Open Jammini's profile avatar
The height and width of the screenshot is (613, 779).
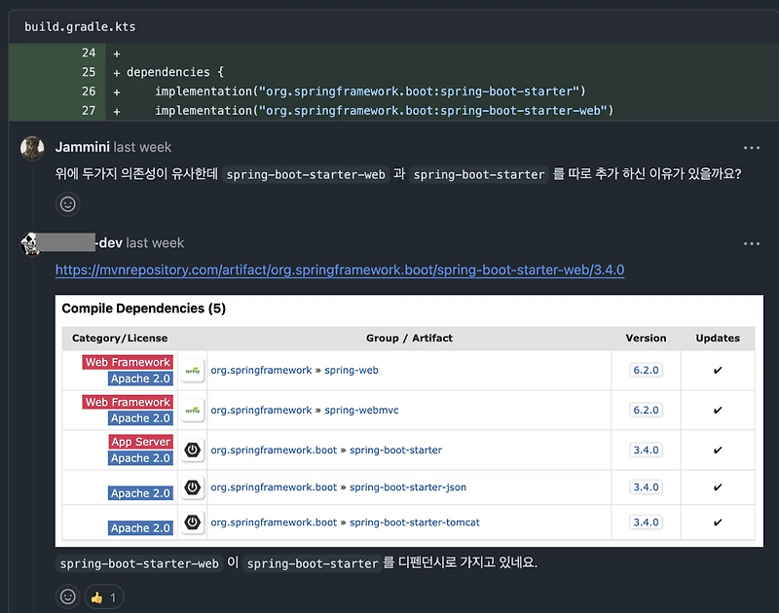click(x=32, y=146)
